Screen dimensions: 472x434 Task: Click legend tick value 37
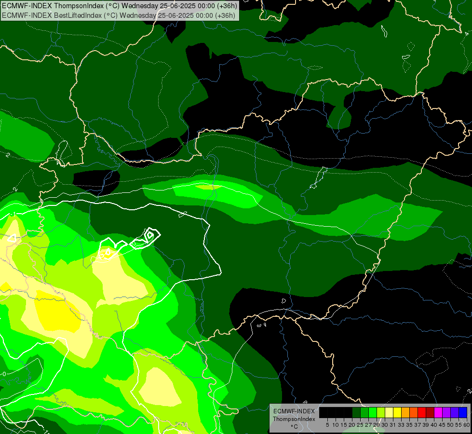(417, 425)
